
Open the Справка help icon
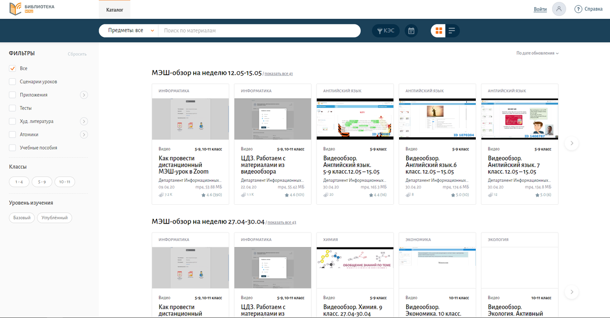click(x=578, y=9)
